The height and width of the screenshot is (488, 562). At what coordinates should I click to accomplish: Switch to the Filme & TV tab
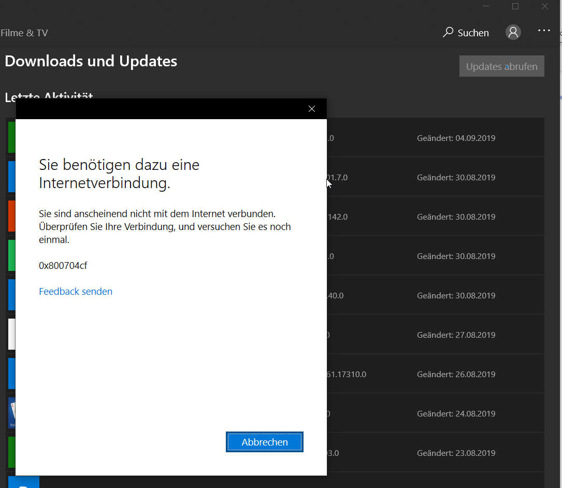pyautogui.click(x=24, y=33)
